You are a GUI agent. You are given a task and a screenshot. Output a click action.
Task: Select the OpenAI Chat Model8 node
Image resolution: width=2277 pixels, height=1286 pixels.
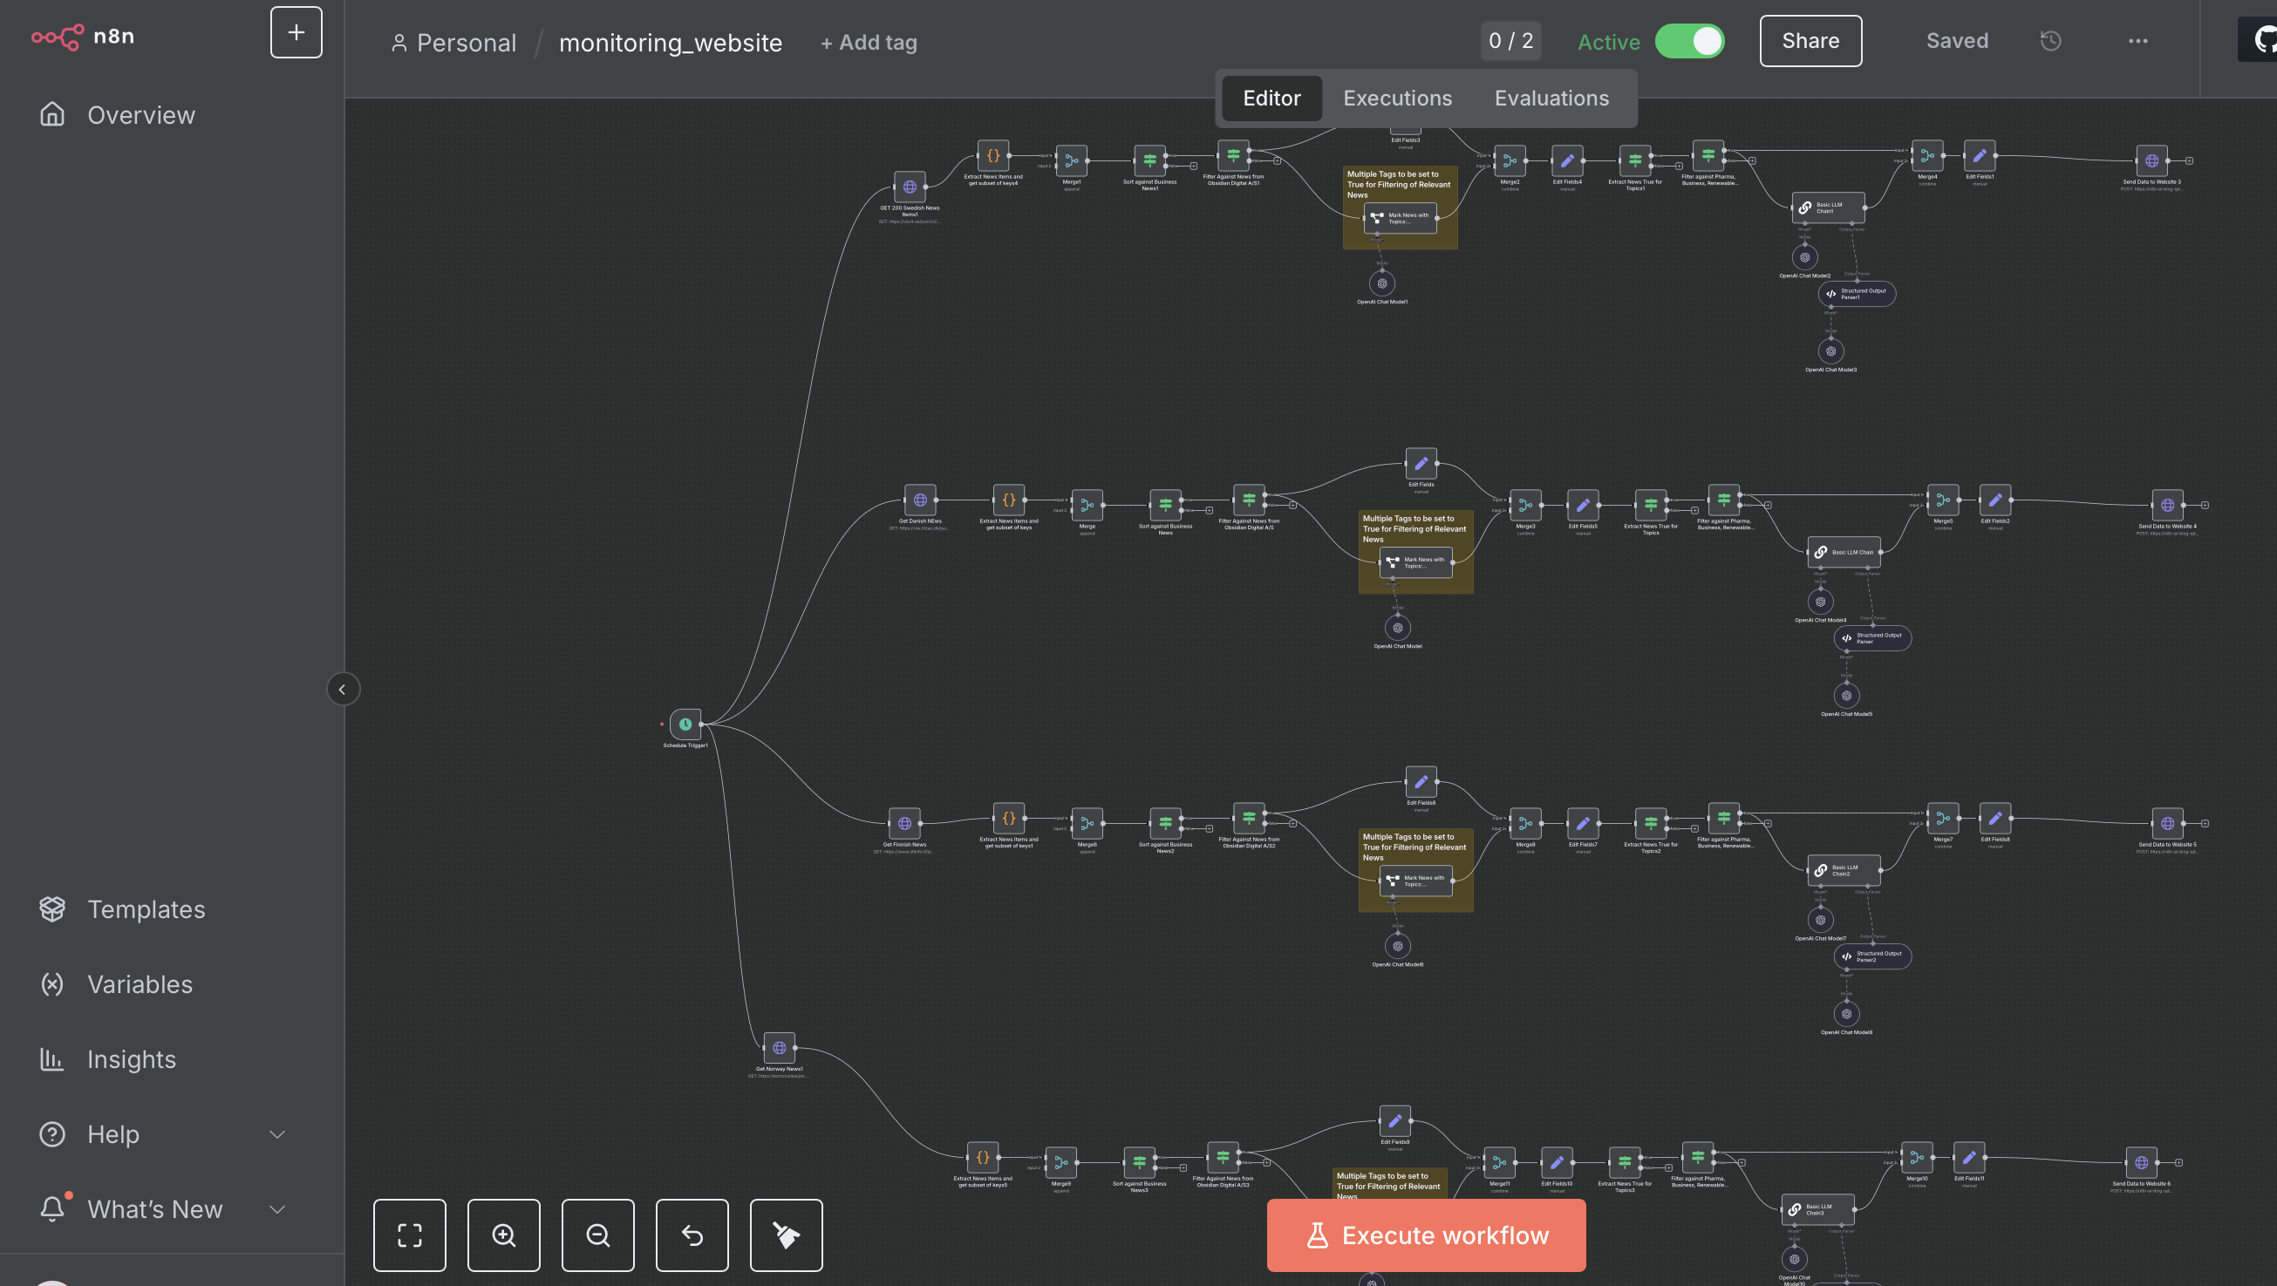pos(1846,1014)
